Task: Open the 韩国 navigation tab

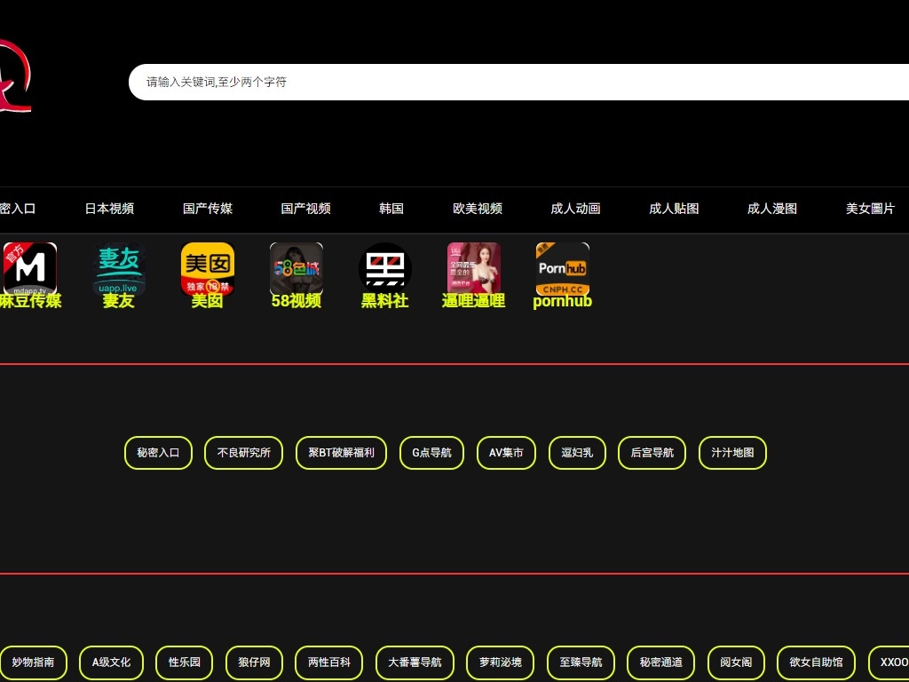Action: click(x=391, y=209)
